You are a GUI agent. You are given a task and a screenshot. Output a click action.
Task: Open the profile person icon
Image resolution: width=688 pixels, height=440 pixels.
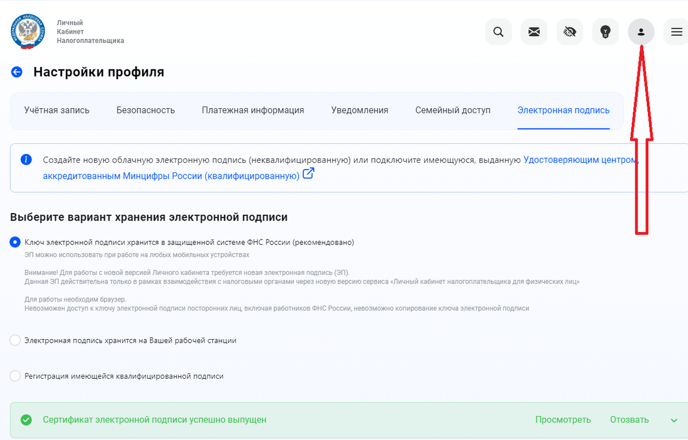(x=641, y=32)
